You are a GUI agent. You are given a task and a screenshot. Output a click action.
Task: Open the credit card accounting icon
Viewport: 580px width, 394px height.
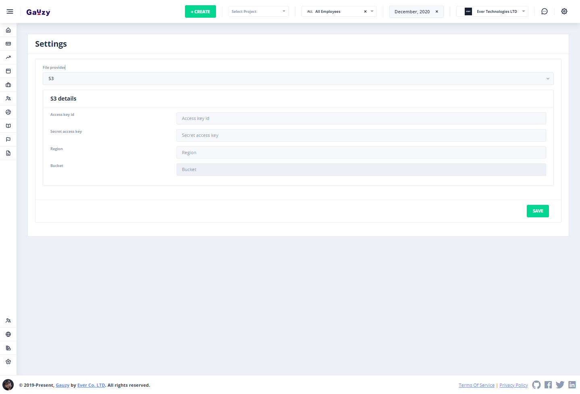pyautogui.click(x=8, y=44)
